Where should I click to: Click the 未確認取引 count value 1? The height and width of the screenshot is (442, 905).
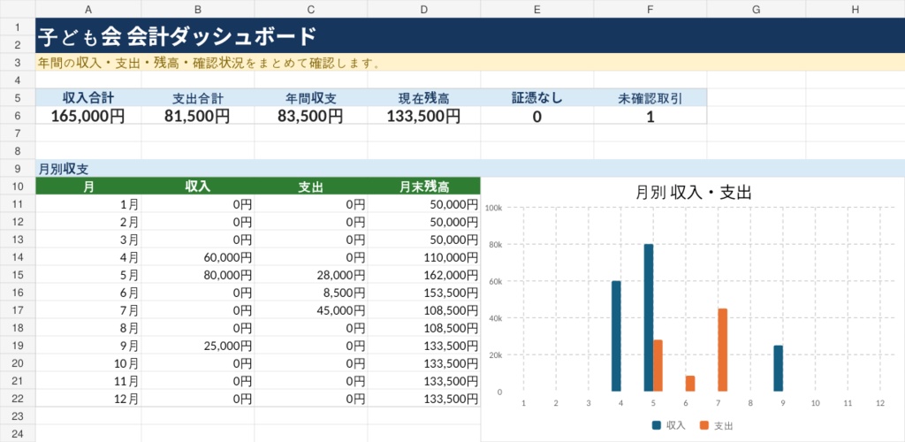(650, 116)
